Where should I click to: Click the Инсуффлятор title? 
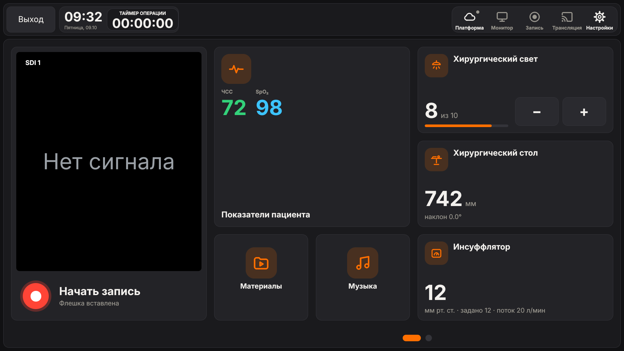pyautogui.click(x=482, y=247)
